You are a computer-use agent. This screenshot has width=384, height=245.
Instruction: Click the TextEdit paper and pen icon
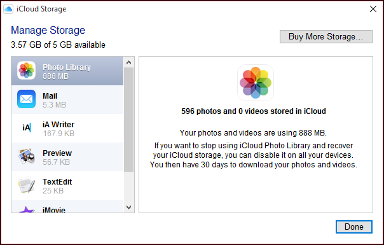(x=27, y=185)
